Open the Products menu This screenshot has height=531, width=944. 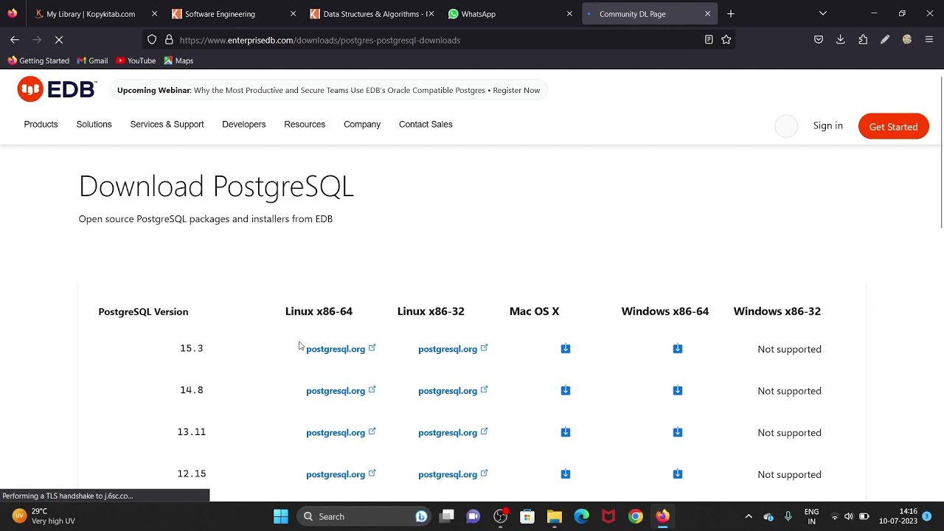click(41, 125)
